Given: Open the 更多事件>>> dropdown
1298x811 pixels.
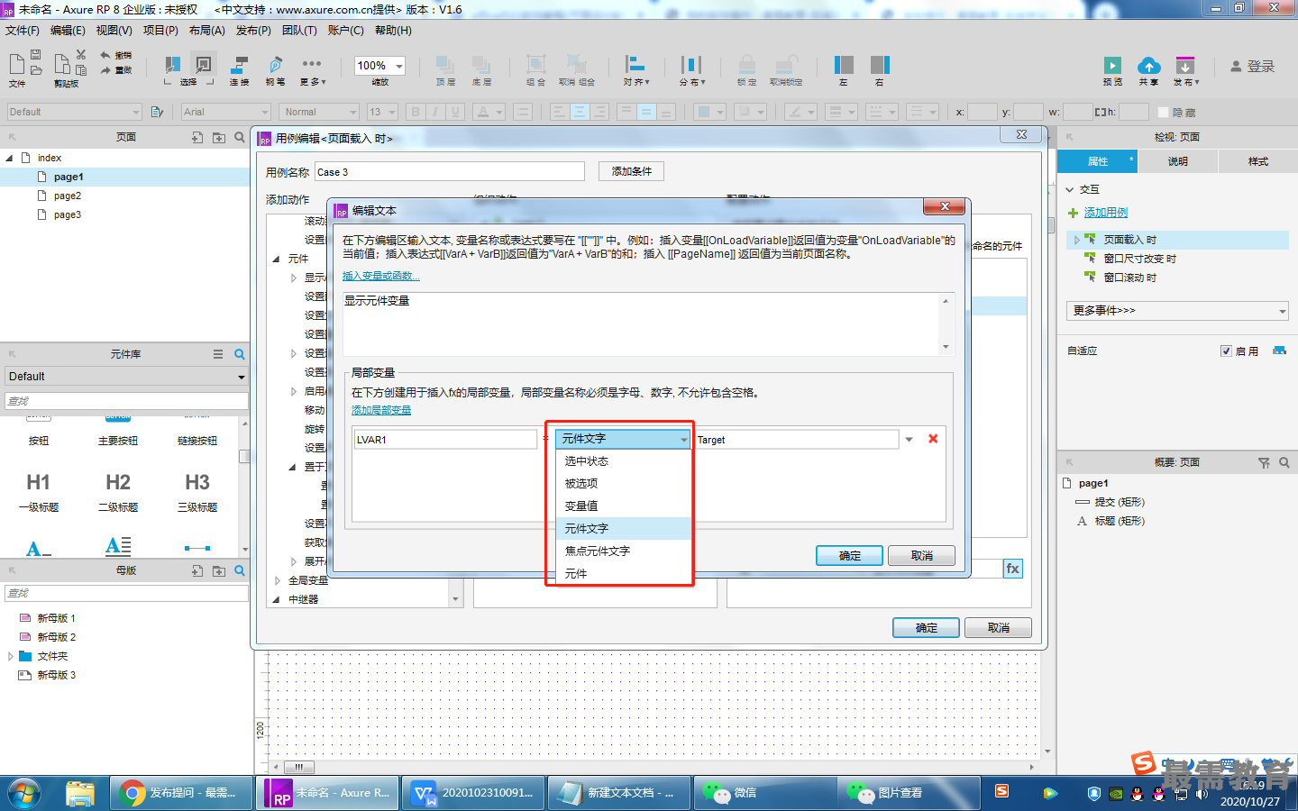Looking at the screenshot, I should (x=1177, y=311).
